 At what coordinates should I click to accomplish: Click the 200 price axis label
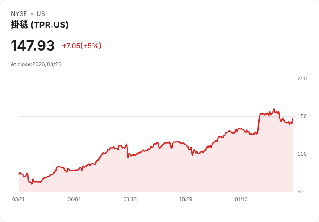pyautogui.click(x=302, y=79)
